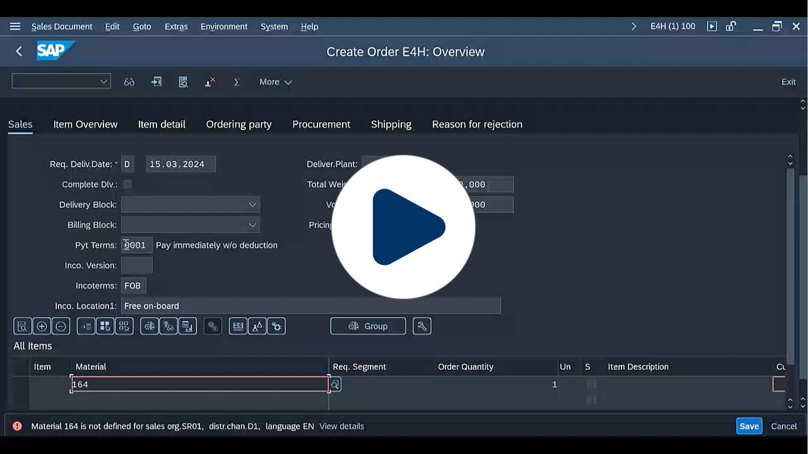Open the Material search help icon
This screenshot has width=808, height=454.
pos(335,385)
